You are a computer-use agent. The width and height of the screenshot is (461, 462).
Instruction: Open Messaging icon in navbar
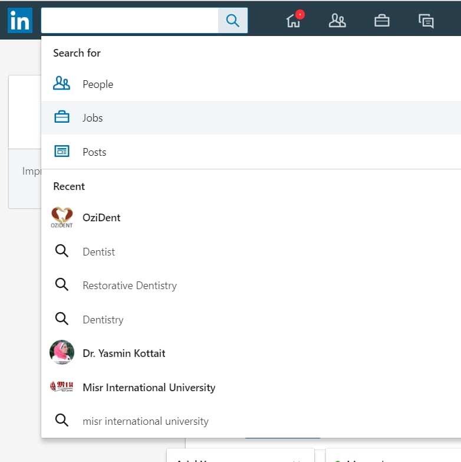click(426, 21)
